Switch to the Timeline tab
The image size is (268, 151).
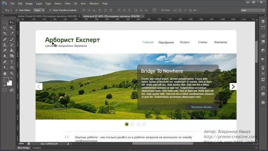click(37, 148)
